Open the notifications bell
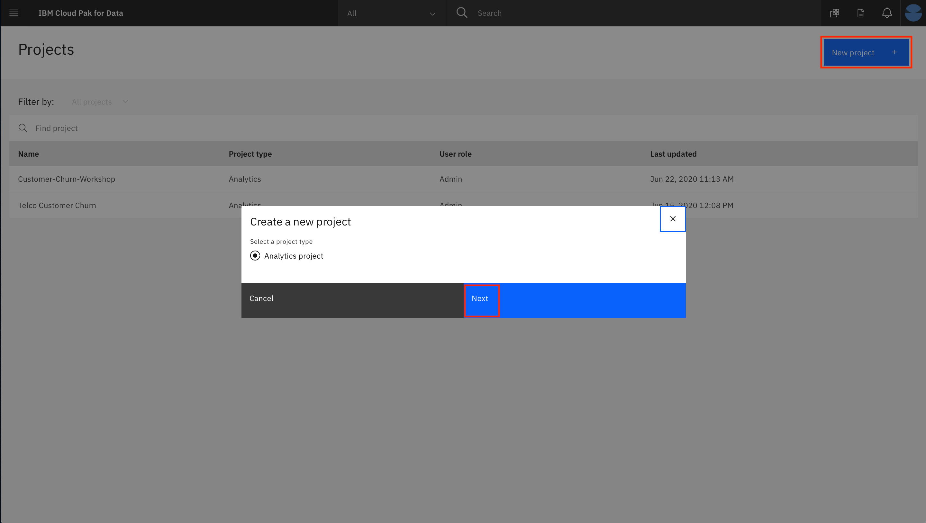Viewport: 926px width, 523px height. click(x=887, y=13)
